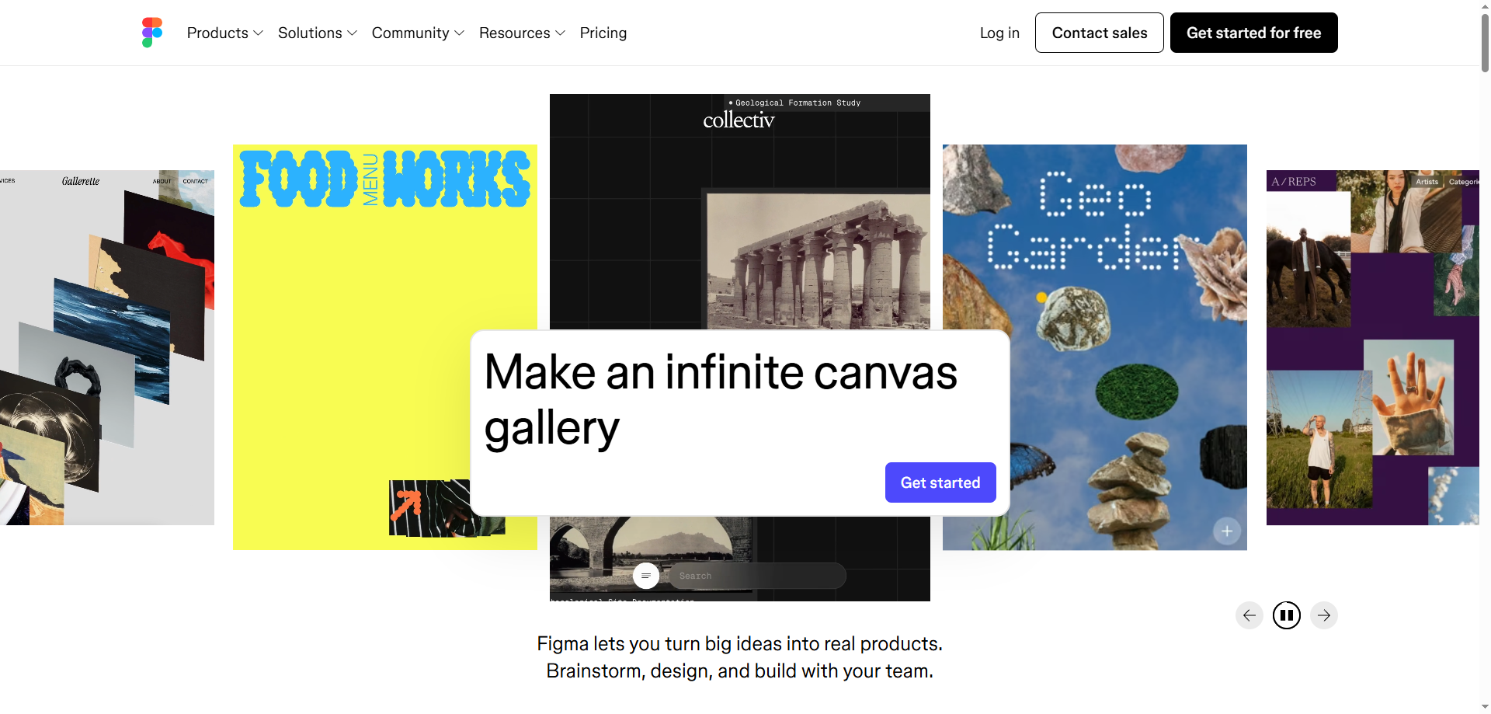
Task: Open the A/REPS template thumbnail
Action: (x=1373, y=347)
